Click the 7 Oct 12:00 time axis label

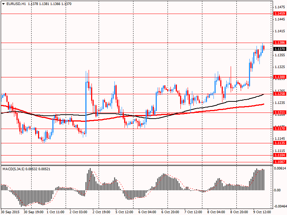pyautogui.click(x=193, y=212)
